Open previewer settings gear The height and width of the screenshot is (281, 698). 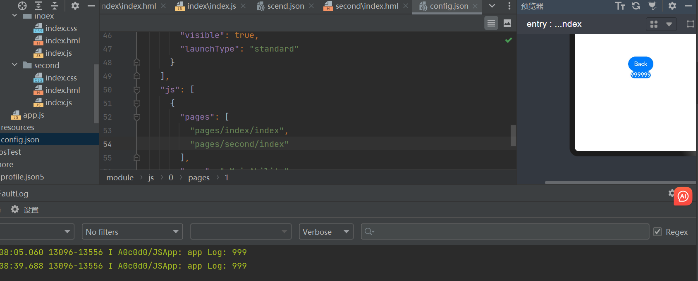tap(672, 6)
